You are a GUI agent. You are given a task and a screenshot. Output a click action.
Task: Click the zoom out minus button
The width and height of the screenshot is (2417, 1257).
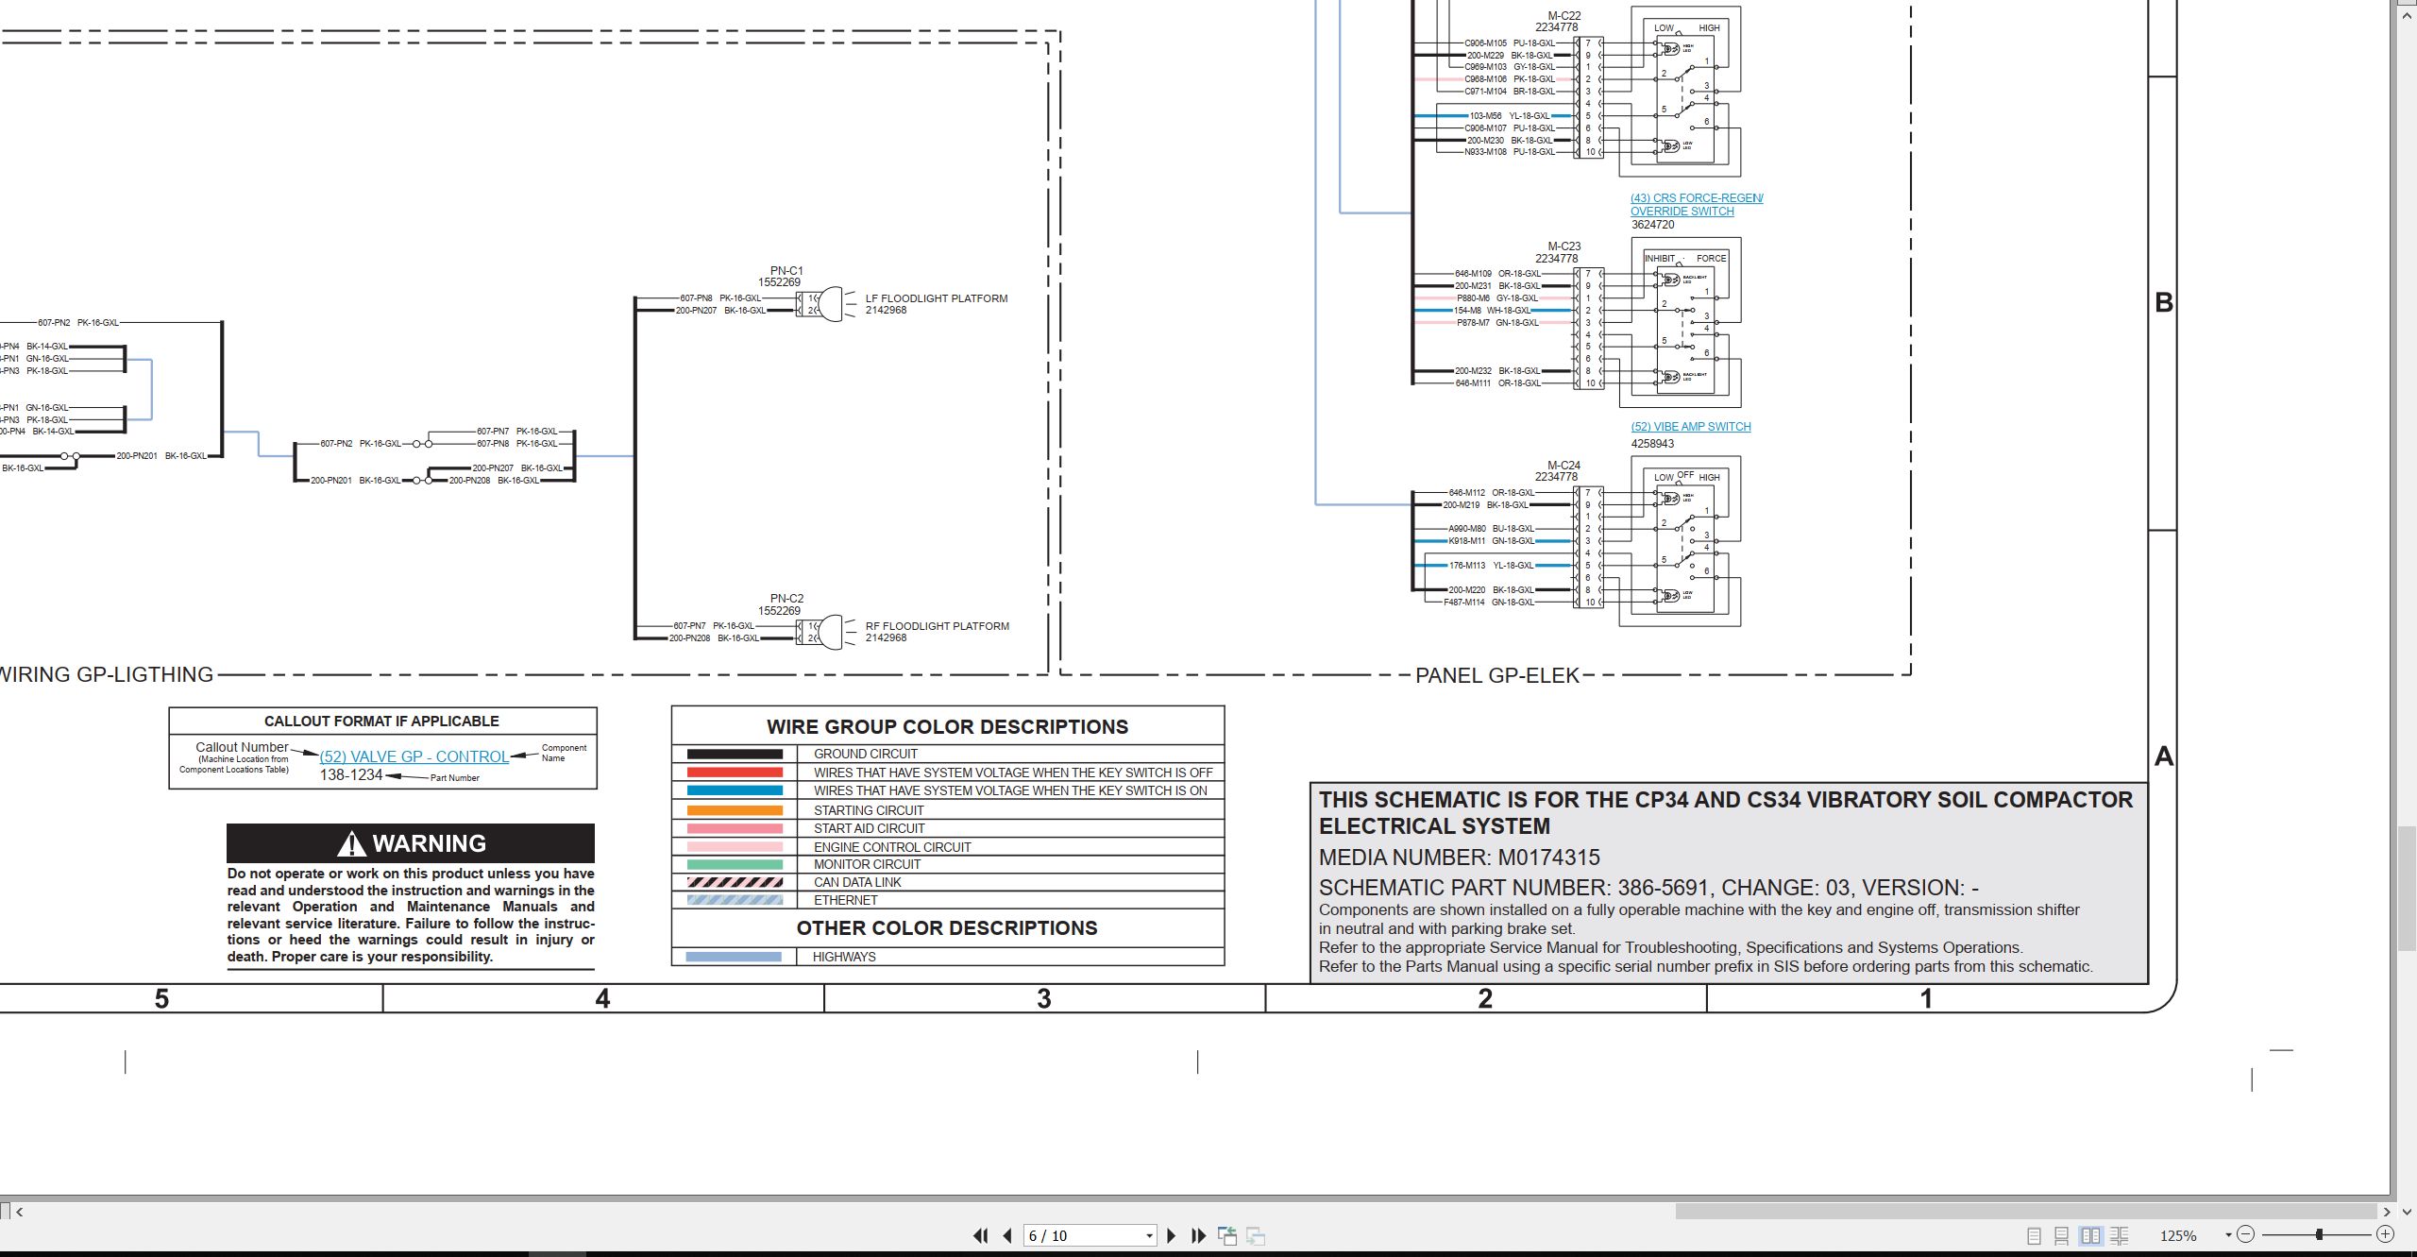2246,1234
